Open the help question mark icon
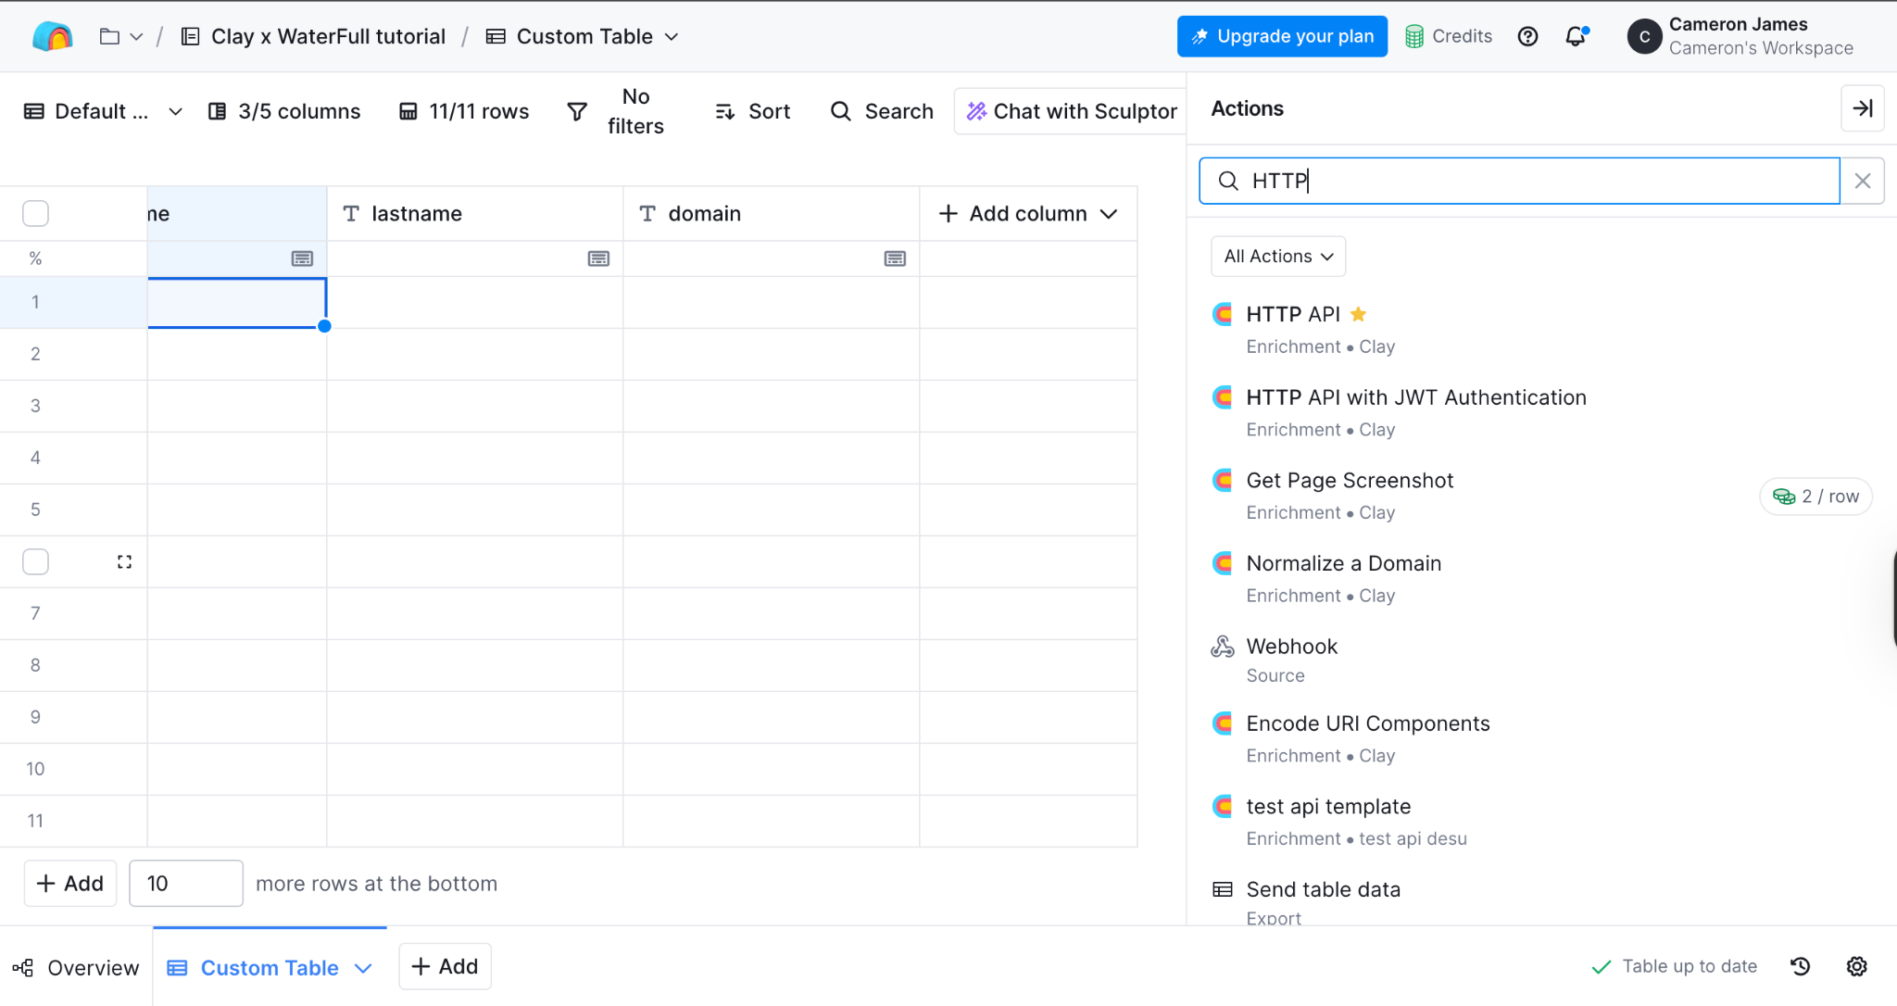 coord(1527,36)
